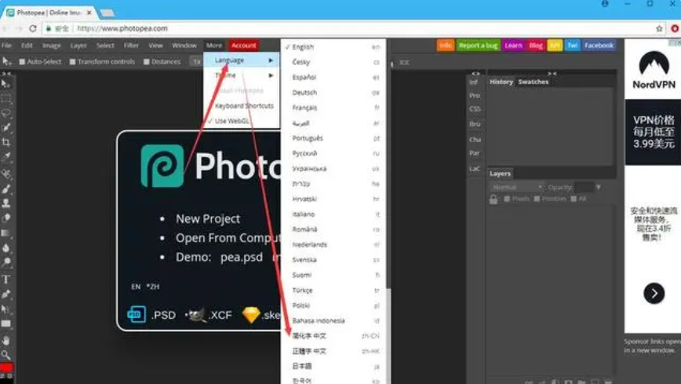
Task: Click the red Account button
Action: point(243,46)
